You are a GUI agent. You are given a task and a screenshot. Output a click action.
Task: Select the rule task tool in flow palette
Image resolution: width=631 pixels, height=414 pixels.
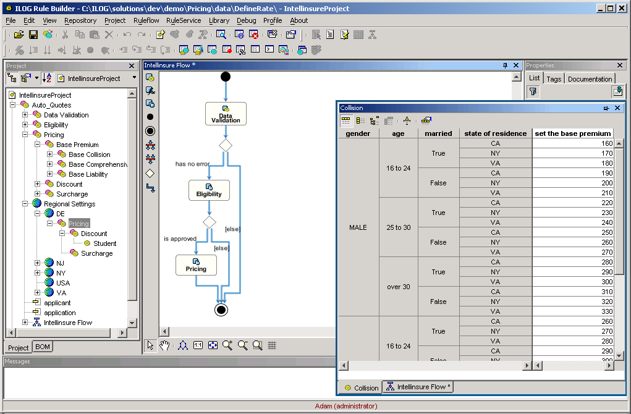(150, 77)
